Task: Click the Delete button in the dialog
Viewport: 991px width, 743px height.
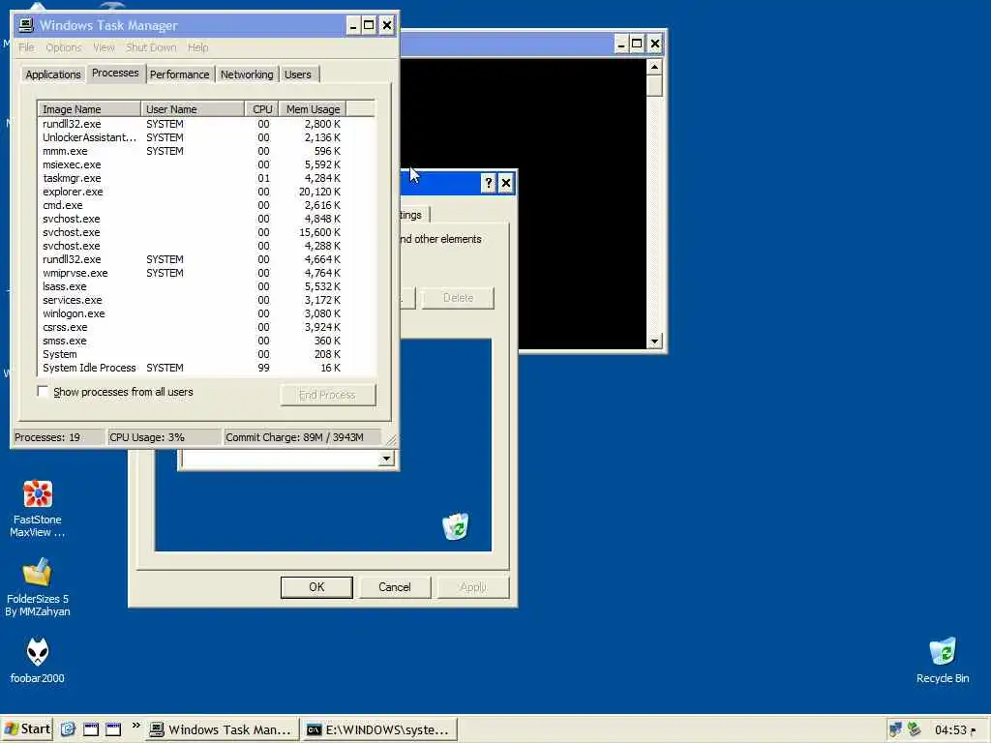Action: coord(458,298)
